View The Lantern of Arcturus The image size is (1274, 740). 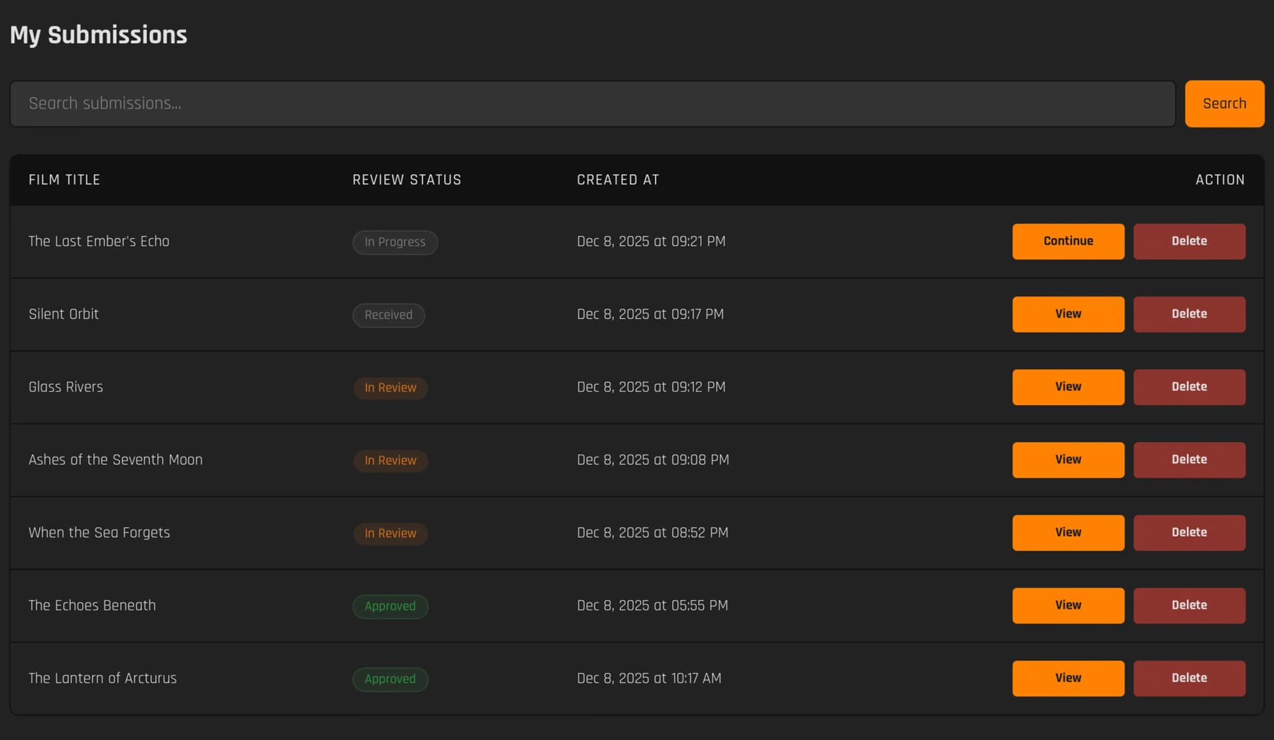point(1068,678)
